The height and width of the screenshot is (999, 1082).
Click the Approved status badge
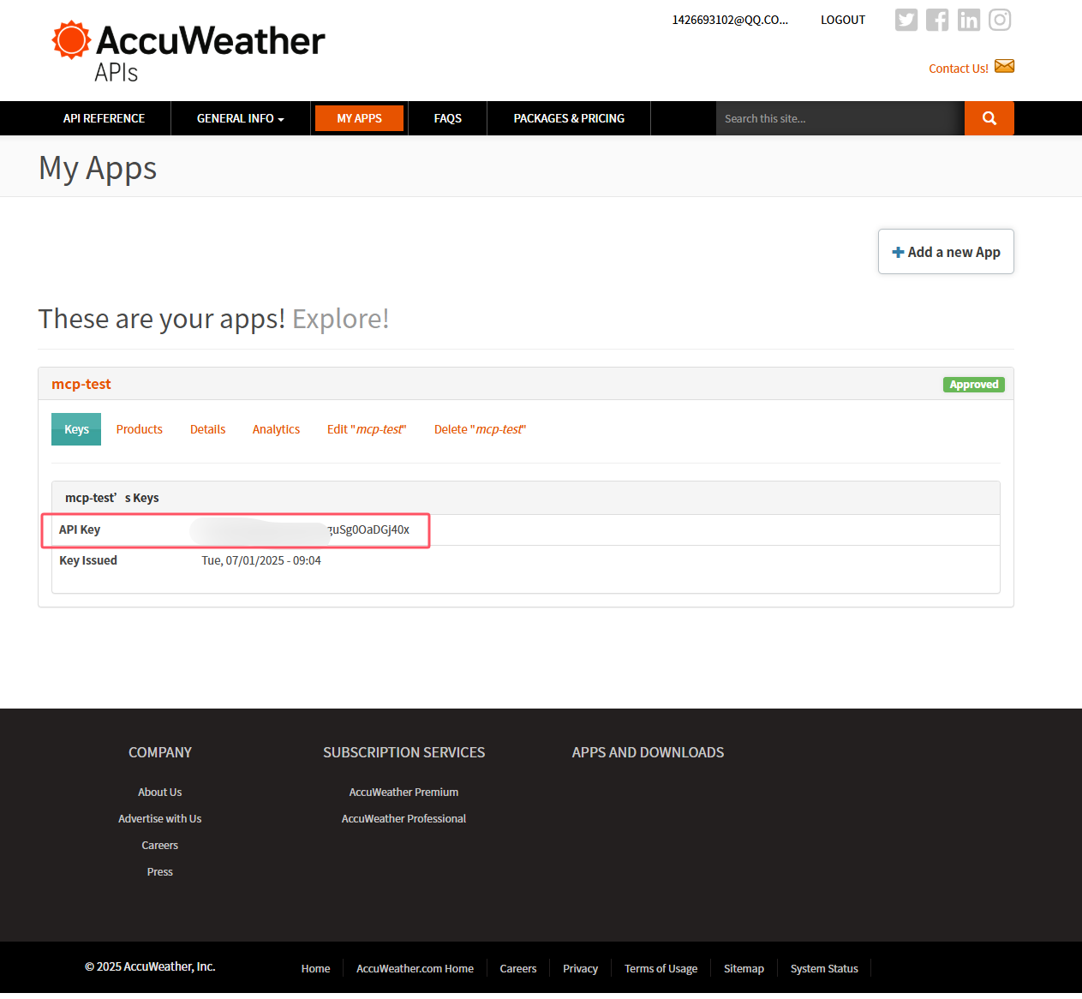(974, 385)
